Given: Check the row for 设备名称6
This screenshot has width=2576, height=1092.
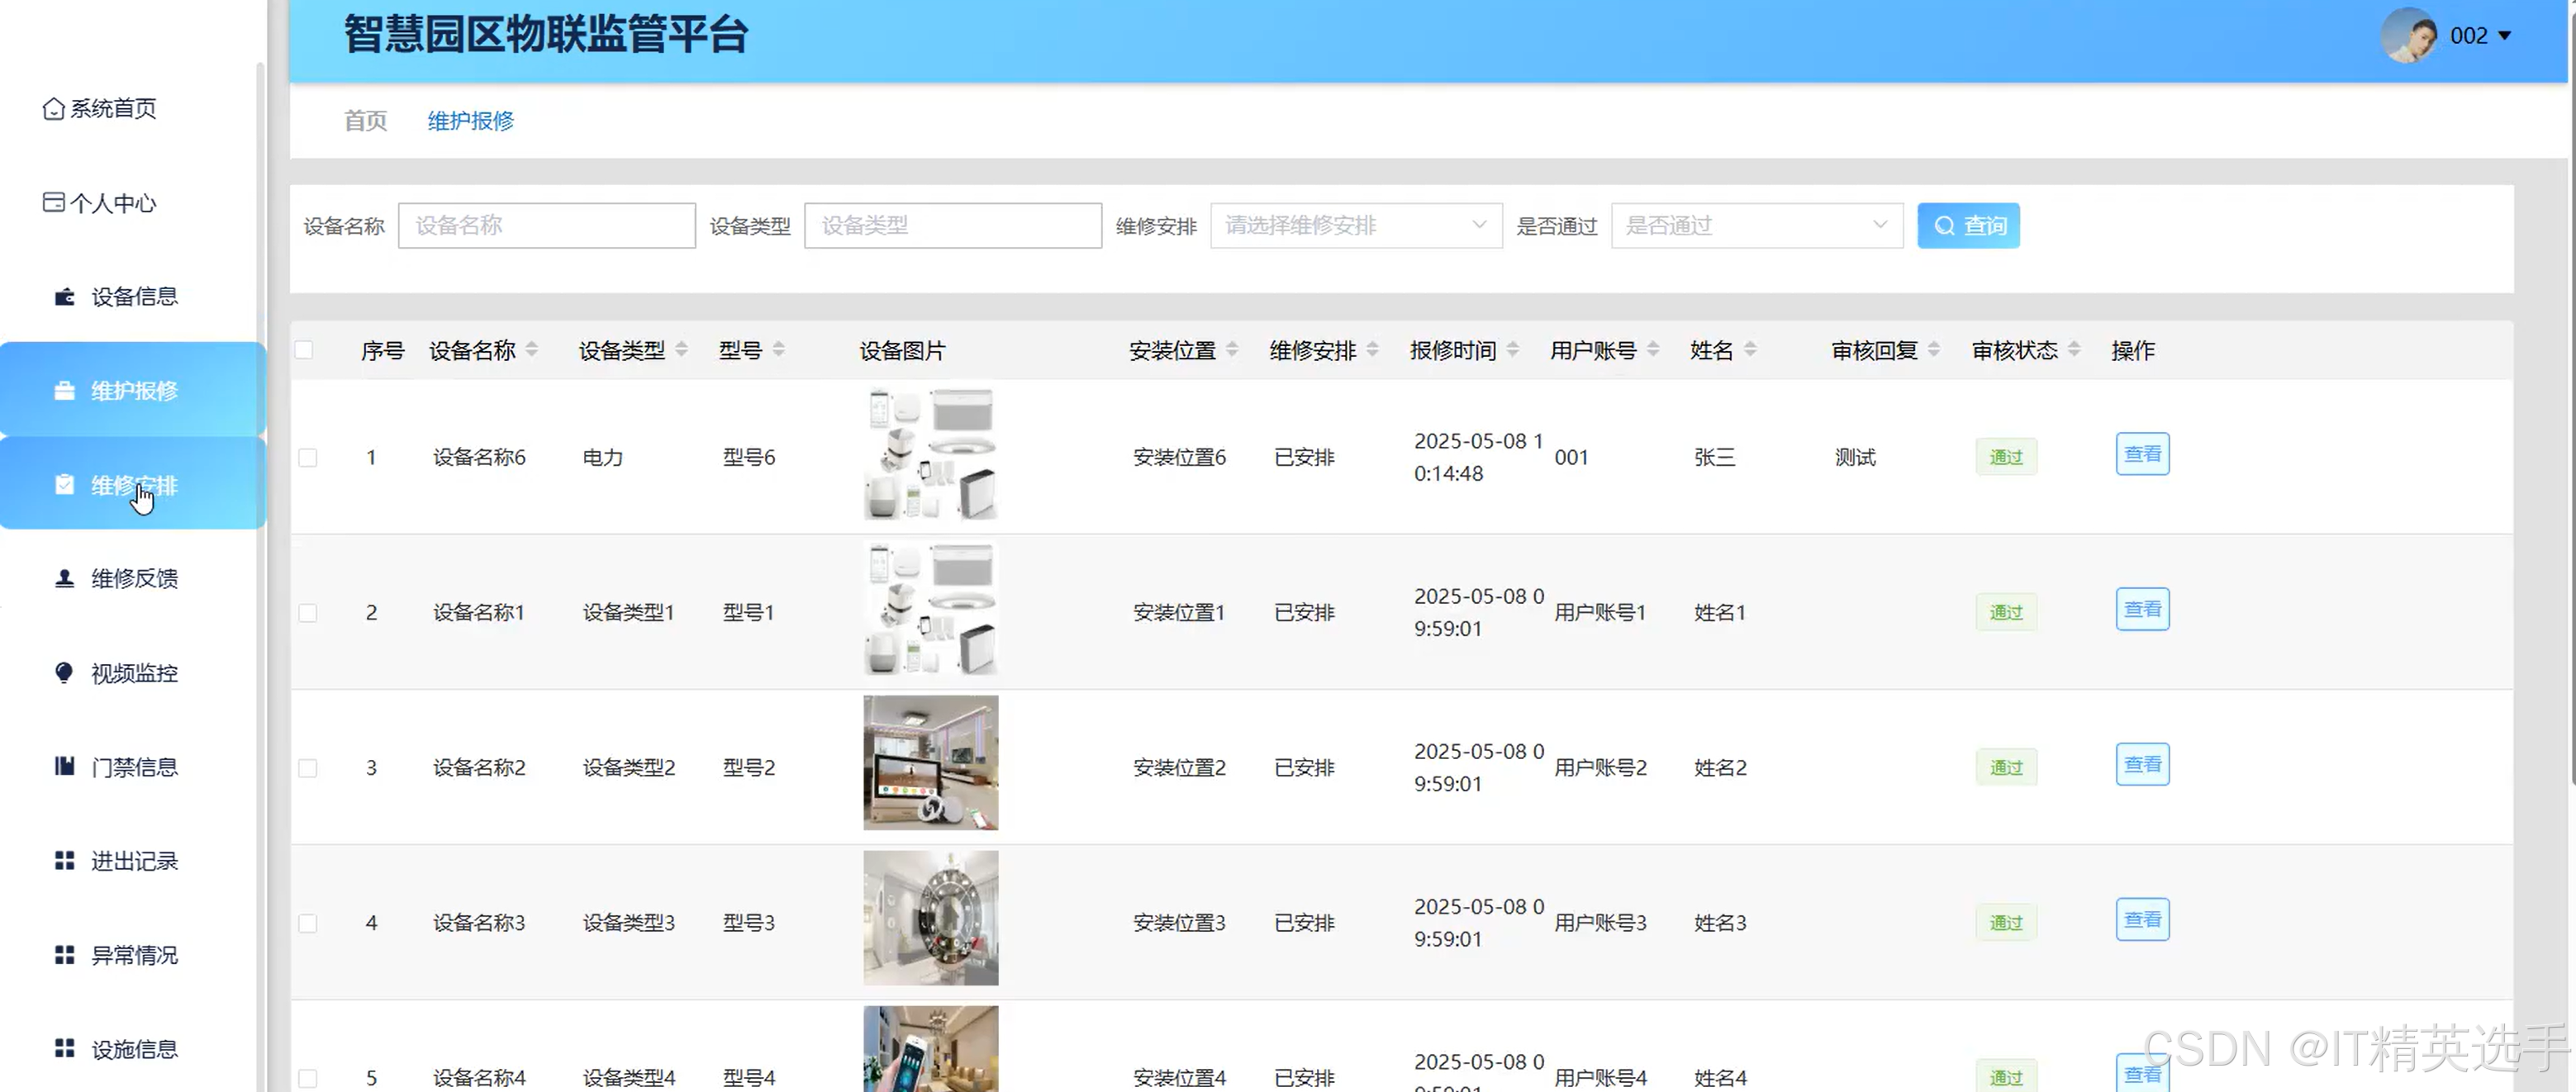Looking at the screenshot, I should (x=308, y=458).
